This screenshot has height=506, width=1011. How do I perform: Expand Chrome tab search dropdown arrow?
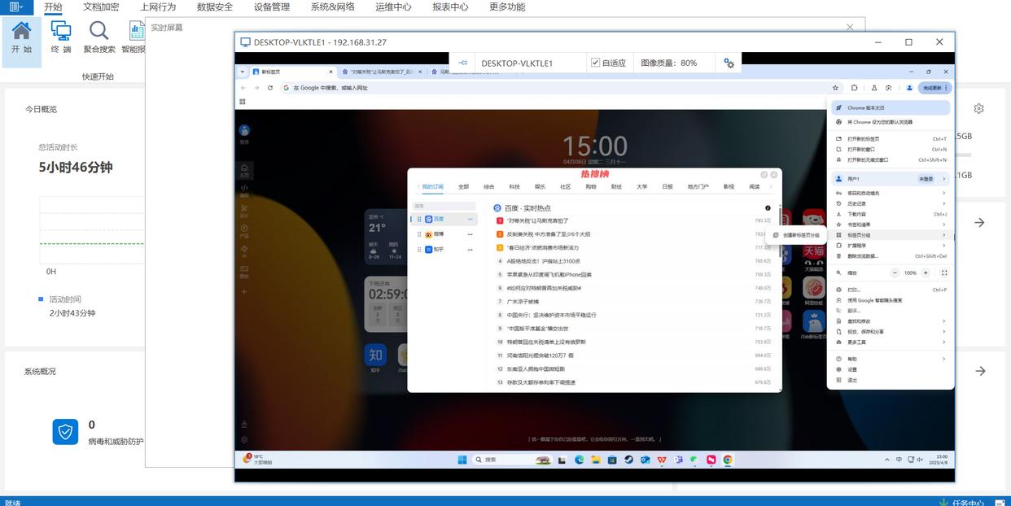(243, 72)
